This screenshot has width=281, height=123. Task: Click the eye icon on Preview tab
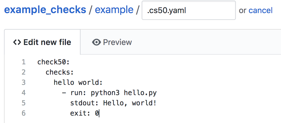(x=97, y=42)
